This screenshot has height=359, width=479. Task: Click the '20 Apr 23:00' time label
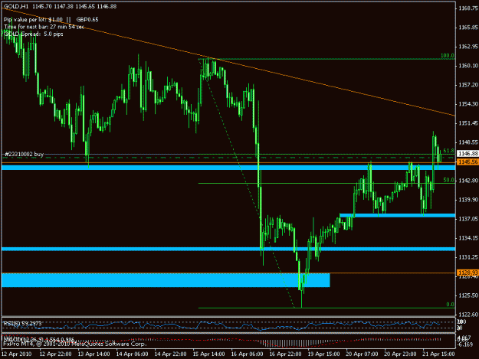400,354
